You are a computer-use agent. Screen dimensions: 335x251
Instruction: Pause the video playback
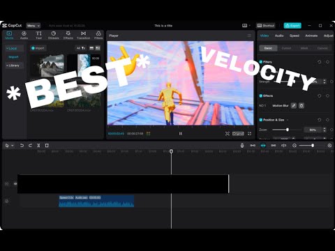point(180,134)
